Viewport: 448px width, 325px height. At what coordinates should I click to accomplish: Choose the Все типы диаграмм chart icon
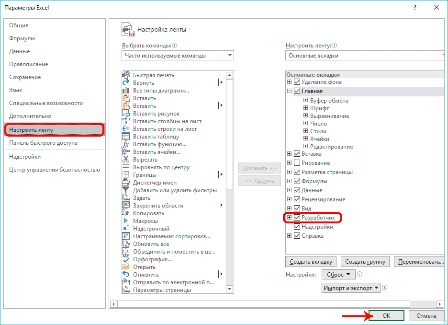[126, 91]
